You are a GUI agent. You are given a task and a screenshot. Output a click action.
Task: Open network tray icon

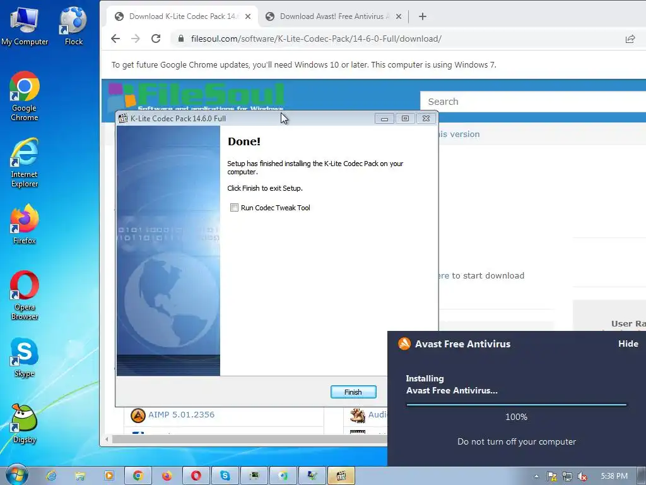[567, 476]
